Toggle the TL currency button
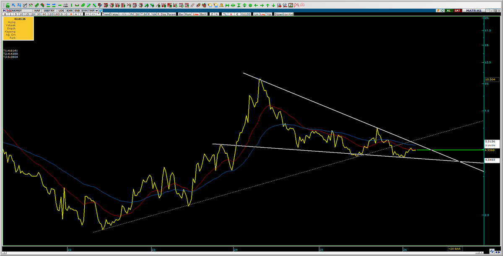The image size is (503, 256). [224, 14]
